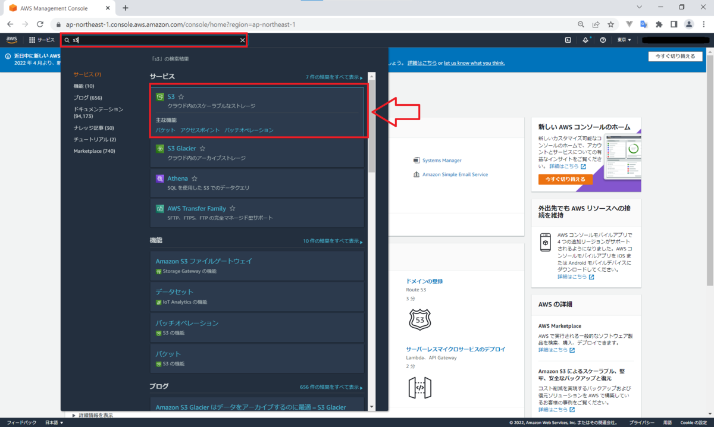Click the AWS logo in the navigation bar
The image size is (714, 427).
[x=12, y=40]
